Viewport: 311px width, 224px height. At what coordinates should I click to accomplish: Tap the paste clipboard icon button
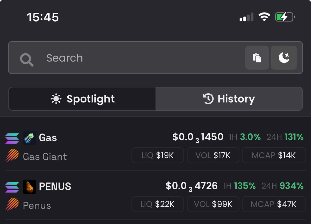point(257,58)
